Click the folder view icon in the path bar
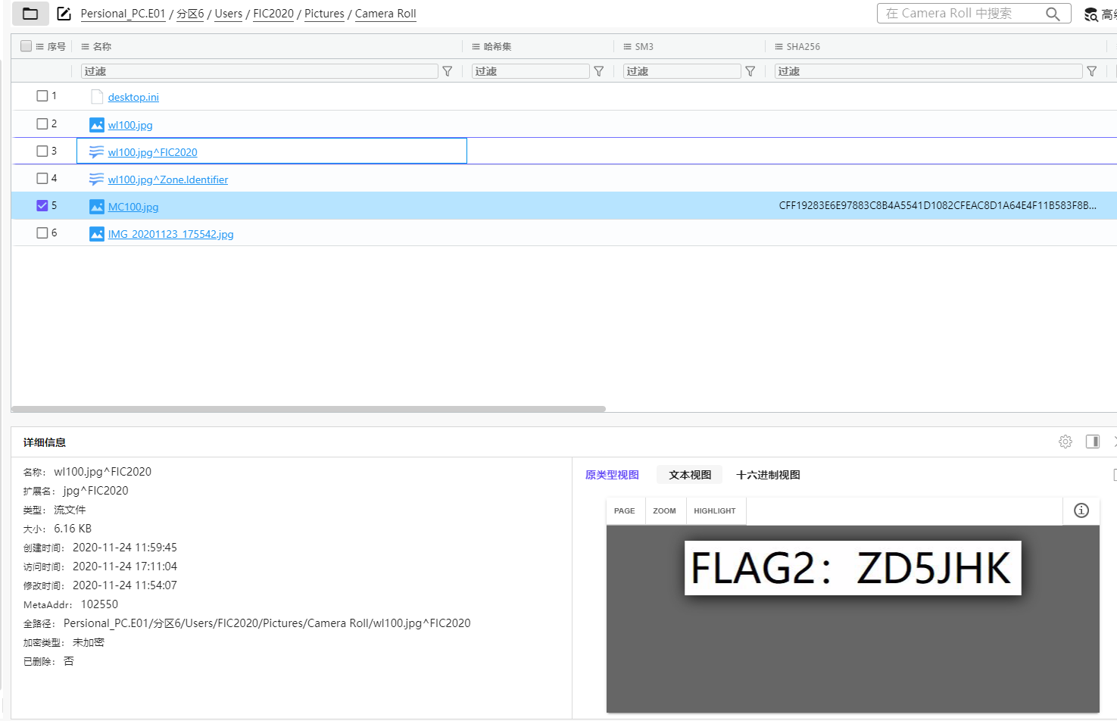 click(x=30, y=14)
